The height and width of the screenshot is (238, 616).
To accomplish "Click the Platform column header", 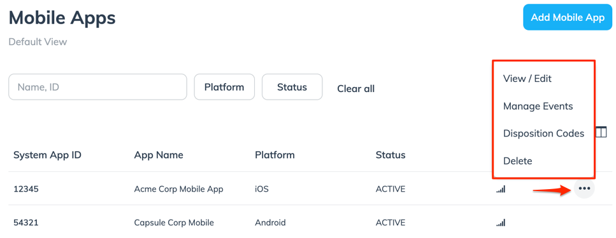I will (x=275, y=155).
